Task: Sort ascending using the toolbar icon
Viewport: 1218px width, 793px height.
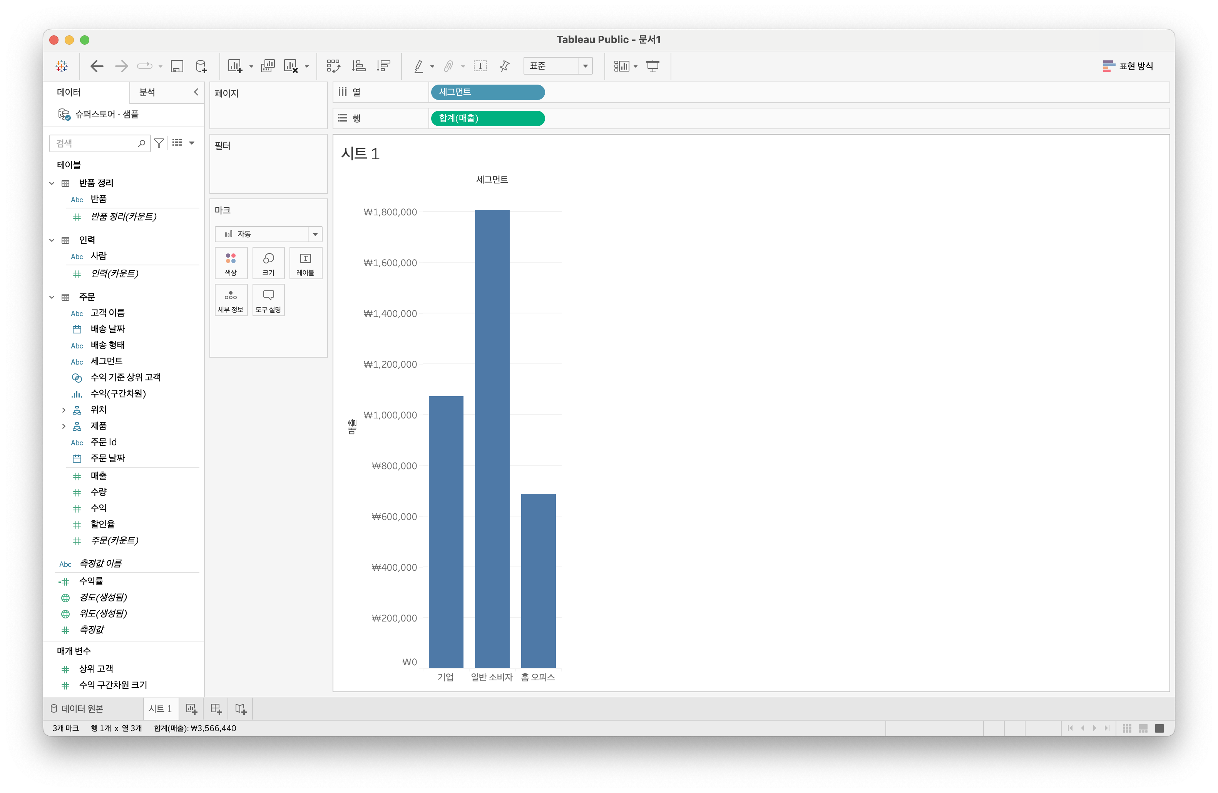Action: pos(359,66)
